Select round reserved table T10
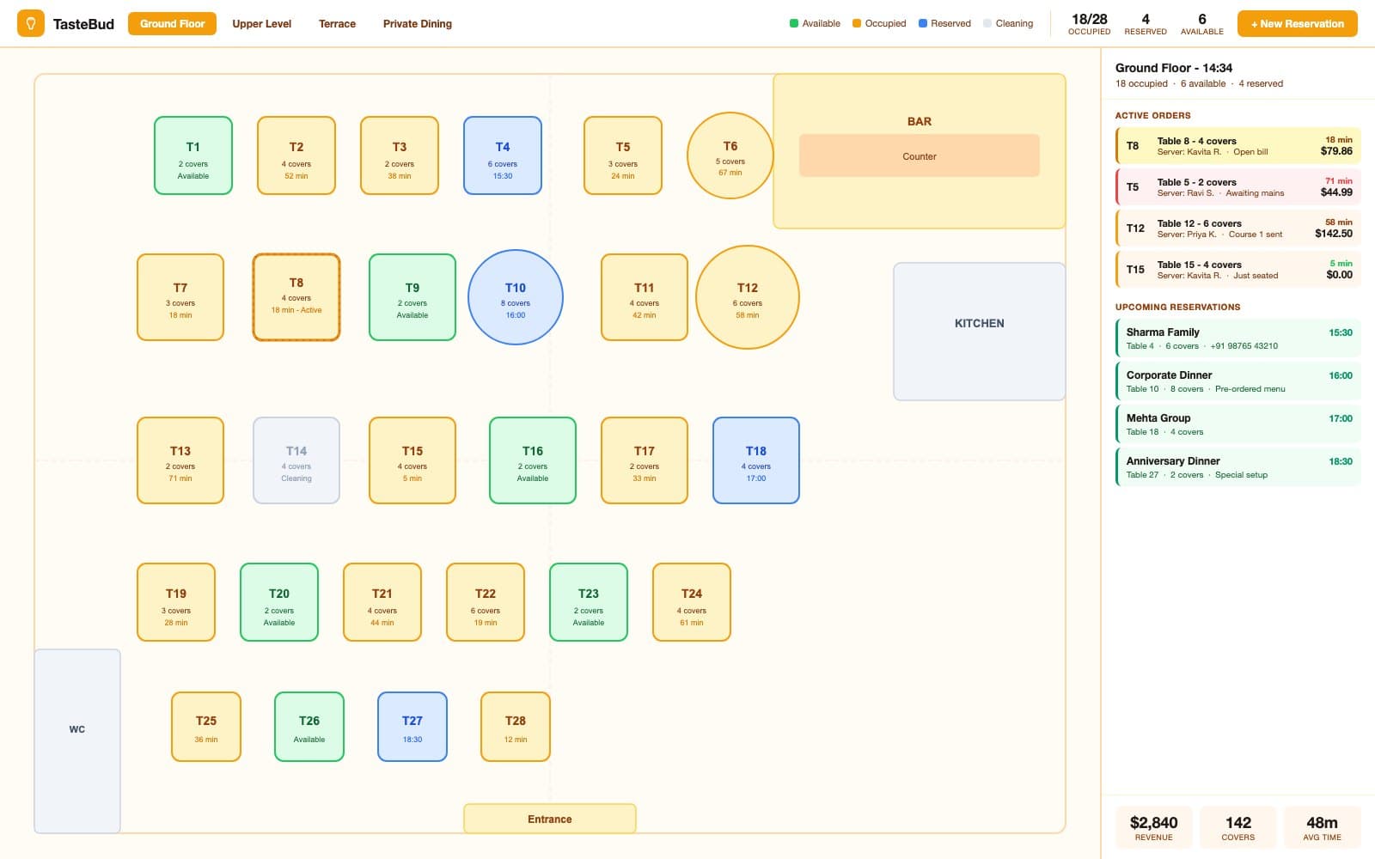 [516, 297]
